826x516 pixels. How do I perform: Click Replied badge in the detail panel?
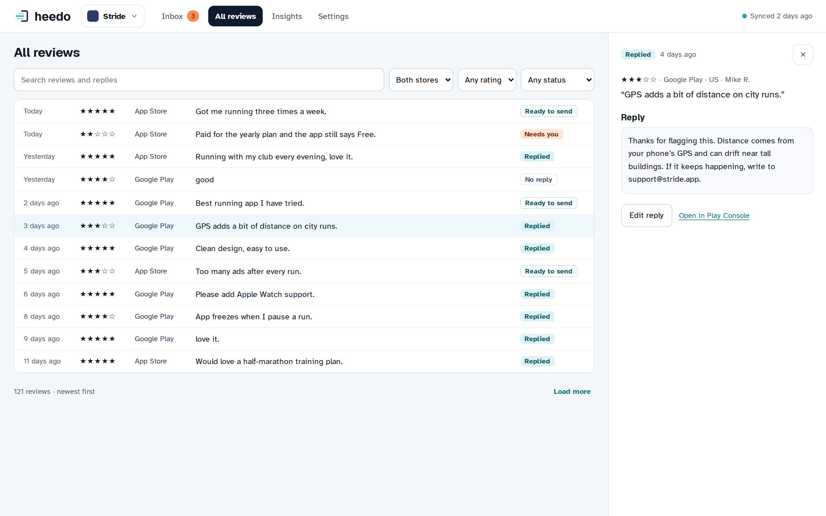click(638, 54)
